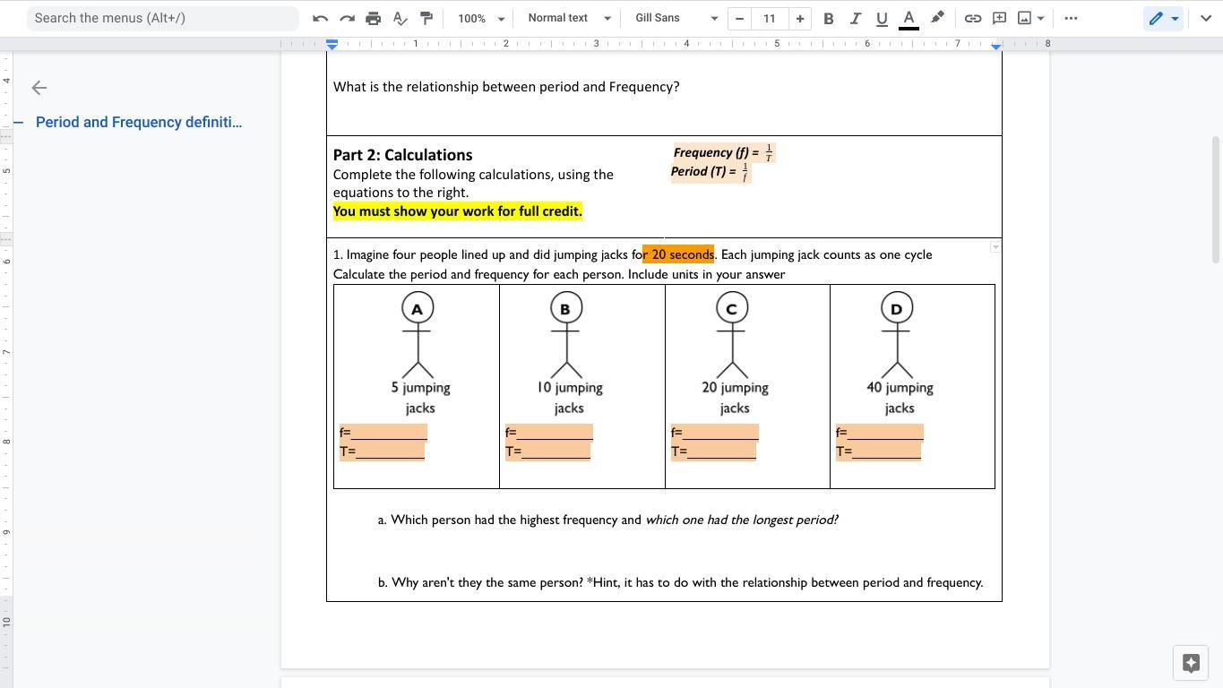
Task: Activate the paint format roller
Action: (426, 18)
